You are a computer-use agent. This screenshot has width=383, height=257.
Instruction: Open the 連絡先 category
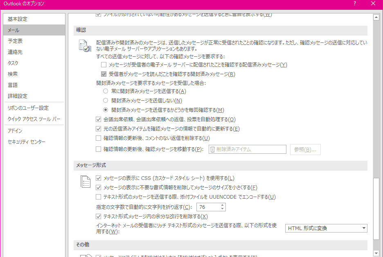coord(34,52)
